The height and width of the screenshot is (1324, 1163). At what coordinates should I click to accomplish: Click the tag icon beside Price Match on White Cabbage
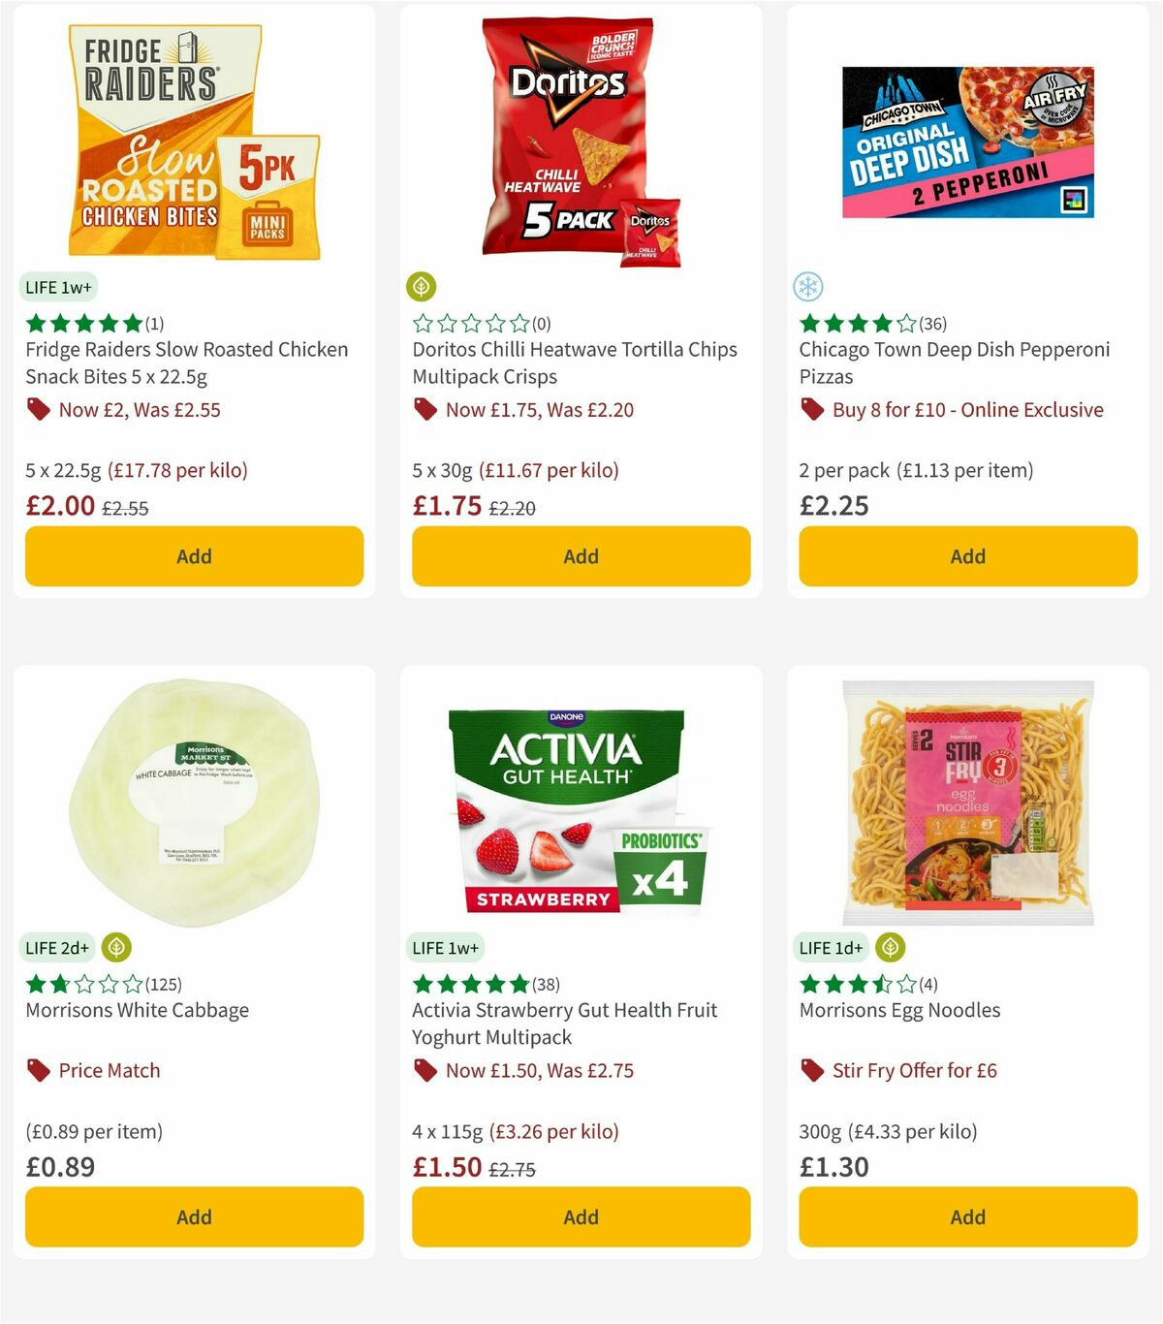click(x=38, y=1070)
